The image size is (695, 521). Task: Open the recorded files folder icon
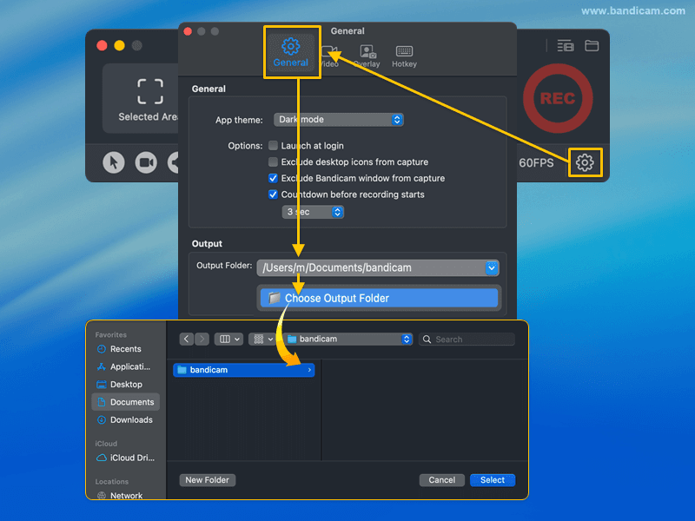tap(592, 45)
